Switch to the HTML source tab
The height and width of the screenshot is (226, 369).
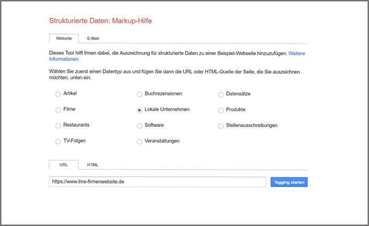pos(93,165)
